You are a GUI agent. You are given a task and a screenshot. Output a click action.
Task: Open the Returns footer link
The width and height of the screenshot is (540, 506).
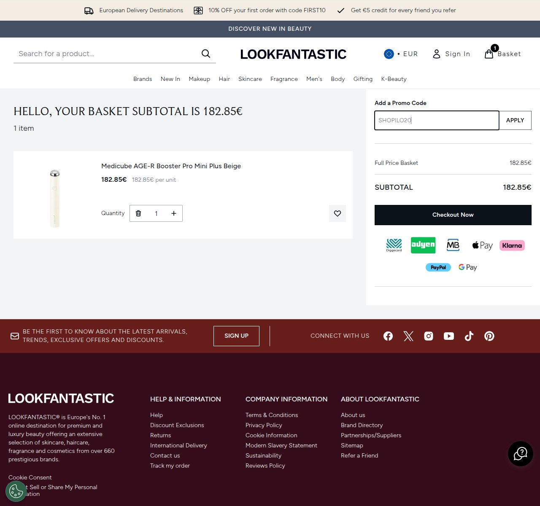pyautogui.click(x=161, y=435)
